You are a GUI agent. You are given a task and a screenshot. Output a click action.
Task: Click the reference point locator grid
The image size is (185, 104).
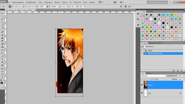click(x=10, y=6)
